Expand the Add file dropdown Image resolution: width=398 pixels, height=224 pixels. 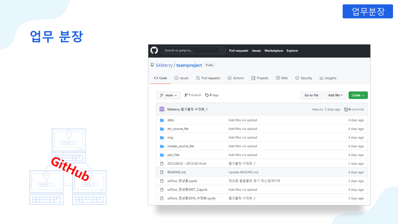pyautogui.click(x=335, y=95)
